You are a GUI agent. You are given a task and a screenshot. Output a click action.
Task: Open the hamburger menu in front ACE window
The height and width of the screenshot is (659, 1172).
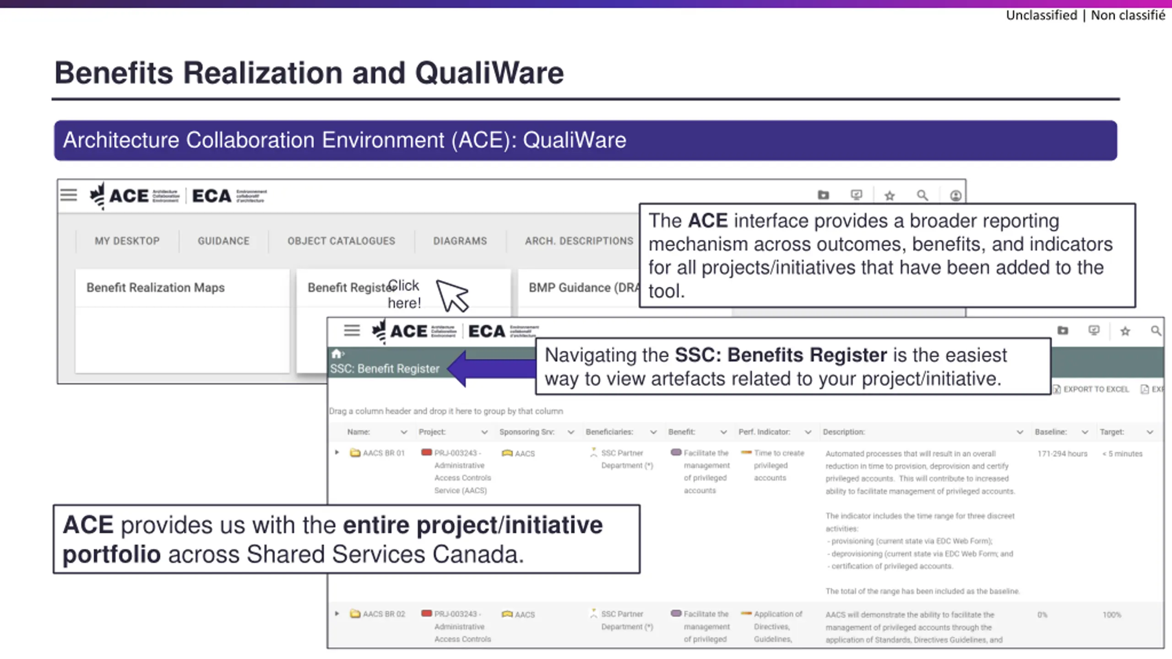click(x=352, y=330)
